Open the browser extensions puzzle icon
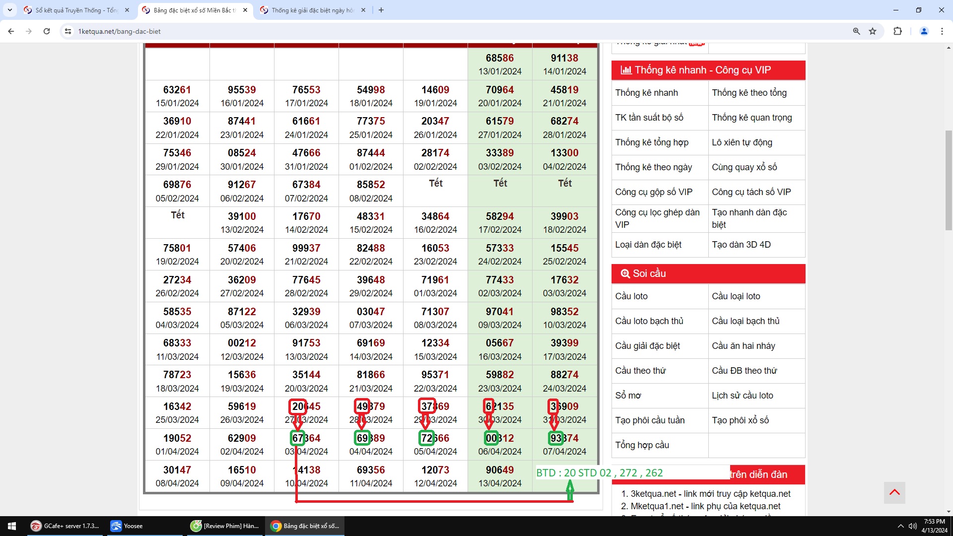The width and height of the screenshot is (953, 536). pos(897,31)
